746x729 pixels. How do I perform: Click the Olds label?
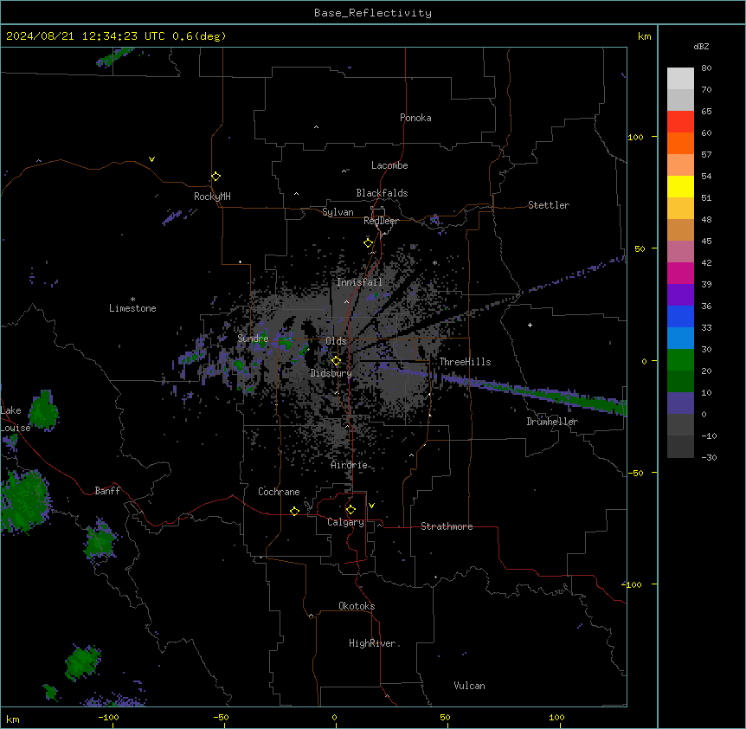tap(336, 341)
